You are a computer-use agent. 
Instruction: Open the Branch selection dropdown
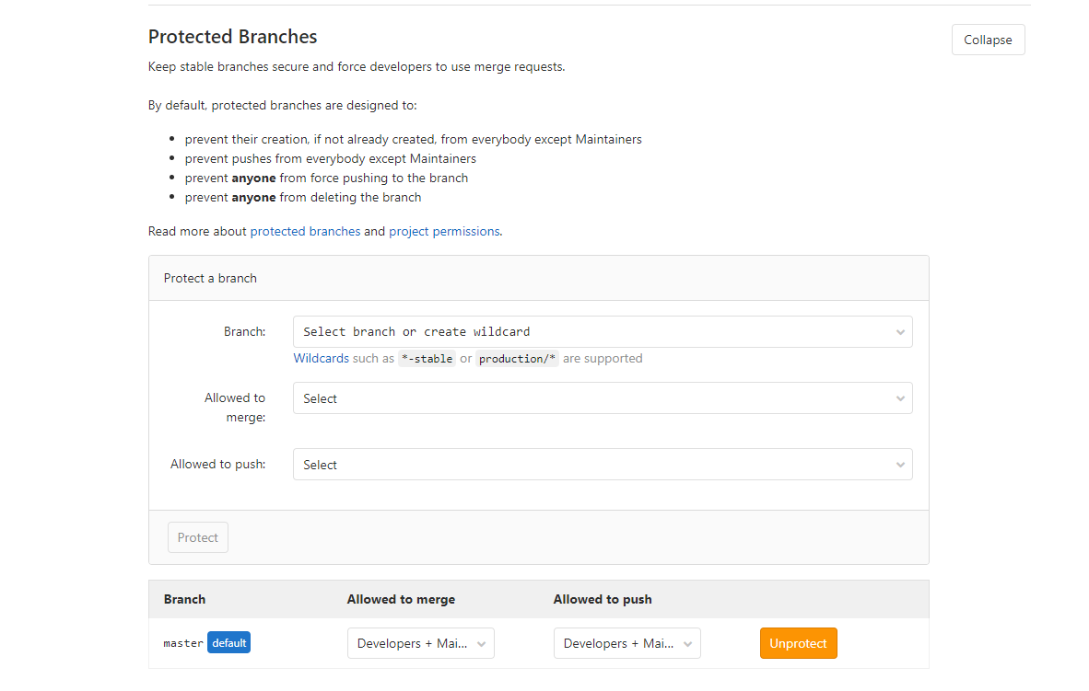pos(590,332)
